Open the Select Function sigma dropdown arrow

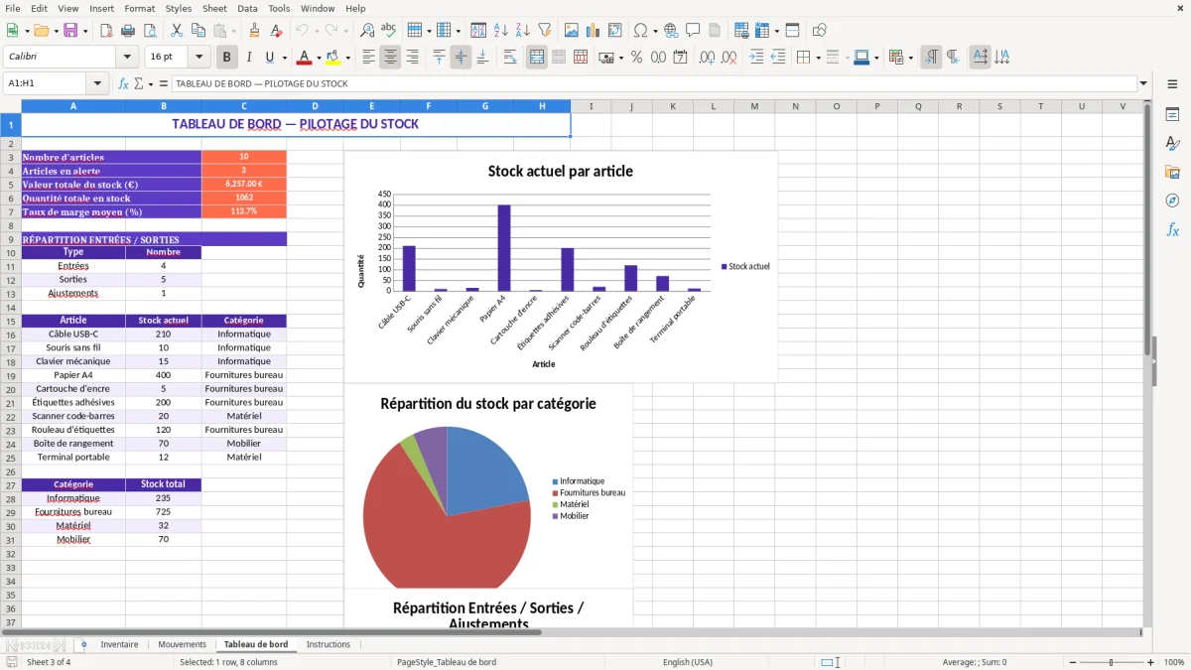point(150,83)
